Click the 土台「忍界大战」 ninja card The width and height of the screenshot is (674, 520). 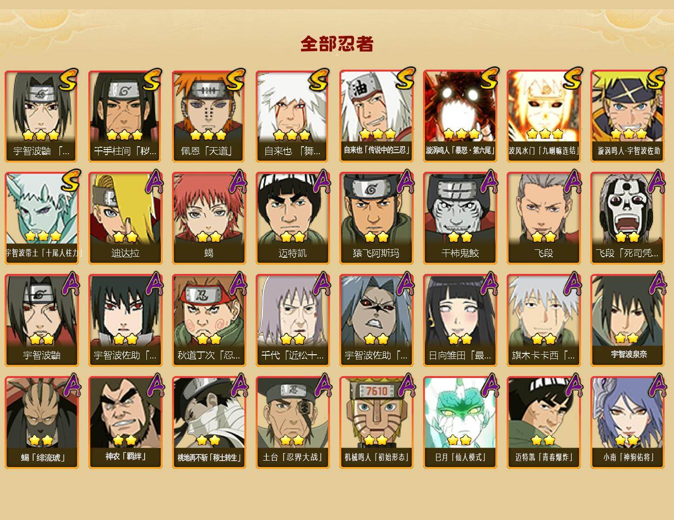tap(292, 422)
